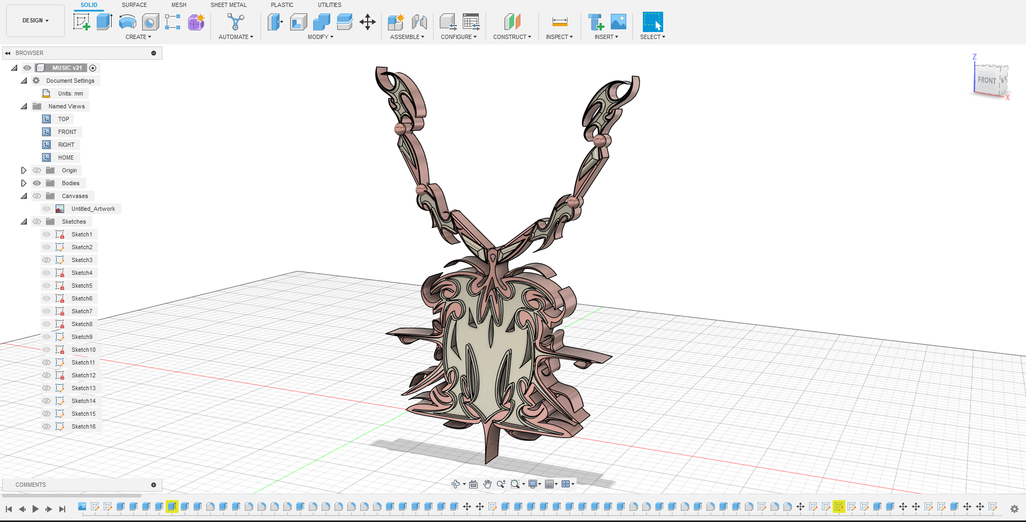This screenshot has height=522, width=1026.
Task: Switch to the PLASTIC tab
Action: tap(282, 5)
